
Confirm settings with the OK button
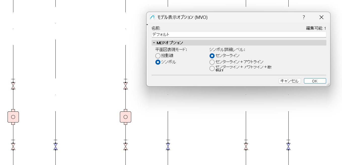tap(315, 81)
